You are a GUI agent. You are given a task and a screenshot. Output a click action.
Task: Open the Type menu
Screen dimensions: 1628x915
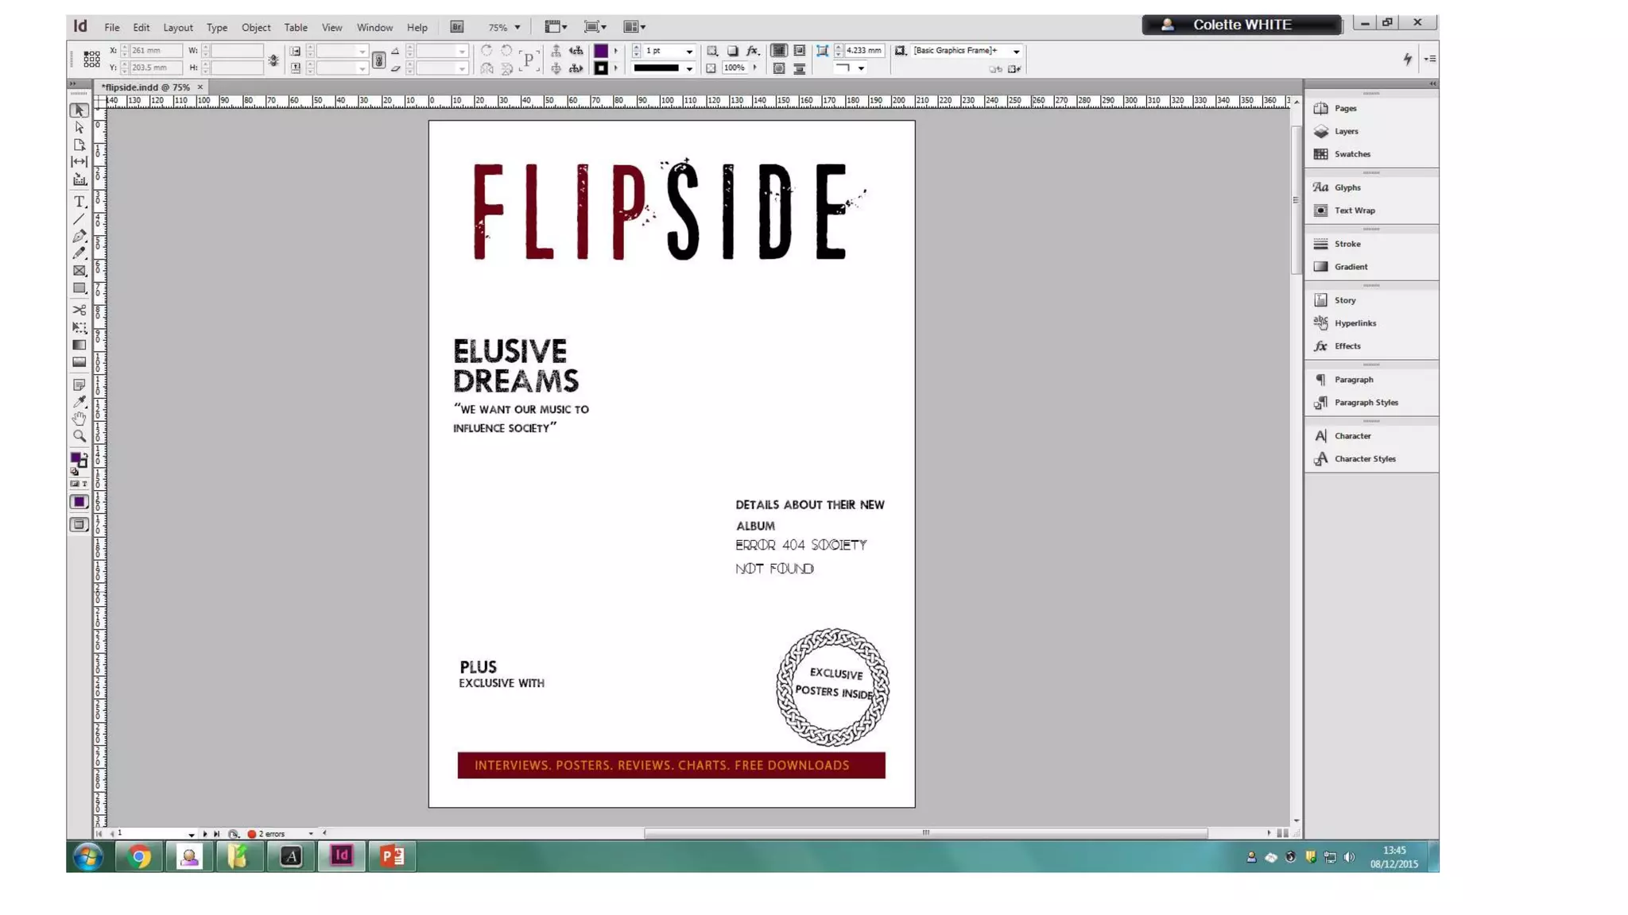click(217, 27)
